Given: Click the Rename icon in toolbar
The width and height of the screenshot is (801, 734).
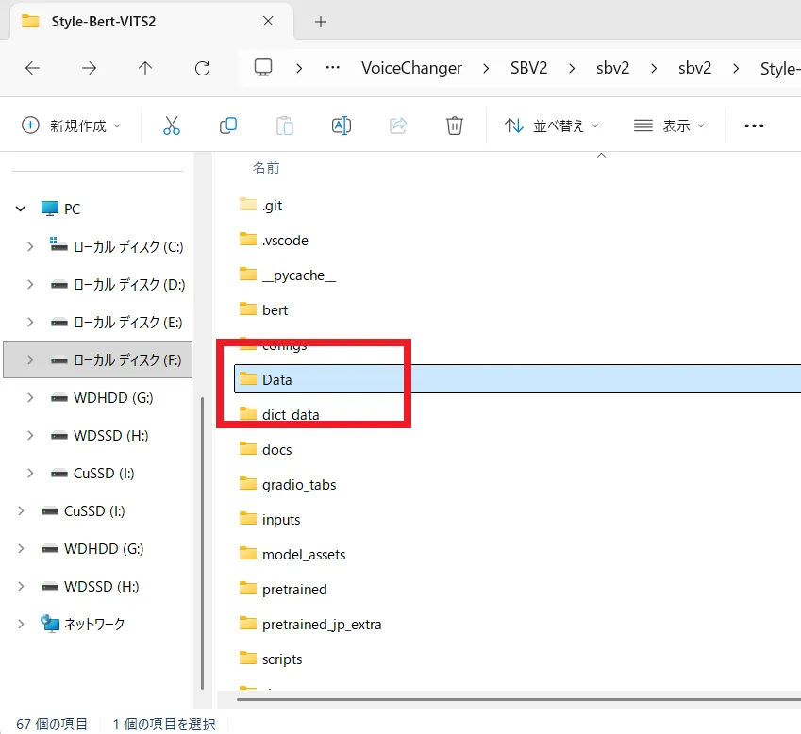Looking at the screenshot, I should [341, 125].
